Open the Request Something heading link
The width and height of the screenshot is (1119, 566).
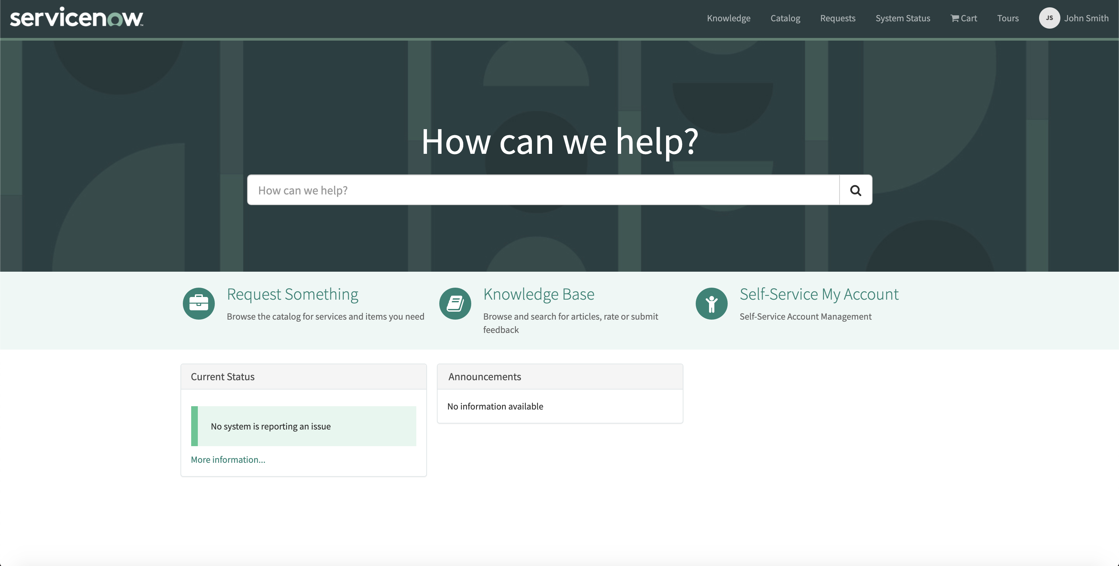point(292,295)
